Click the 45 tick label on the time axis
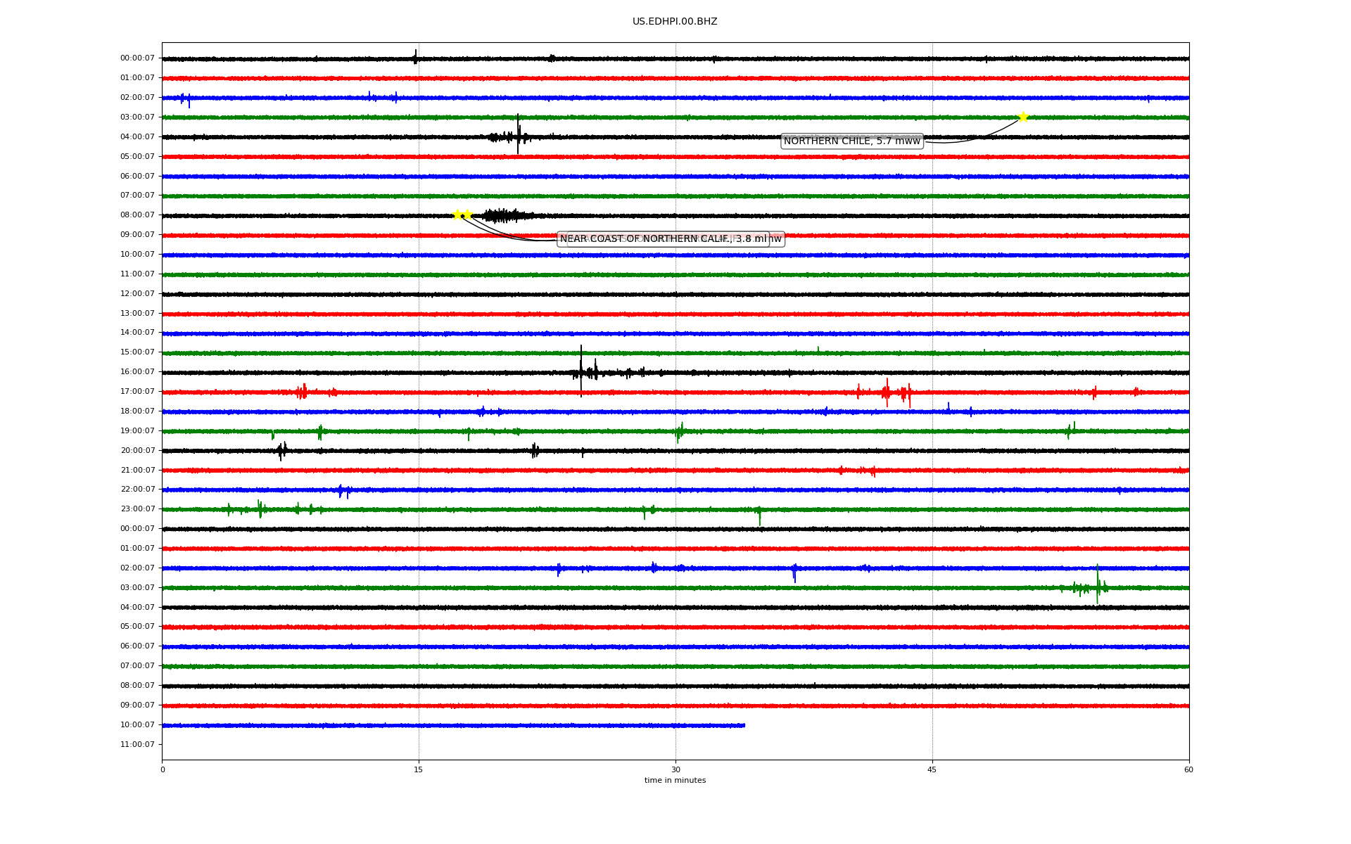 pyautogui.click(x=932, y=769)
